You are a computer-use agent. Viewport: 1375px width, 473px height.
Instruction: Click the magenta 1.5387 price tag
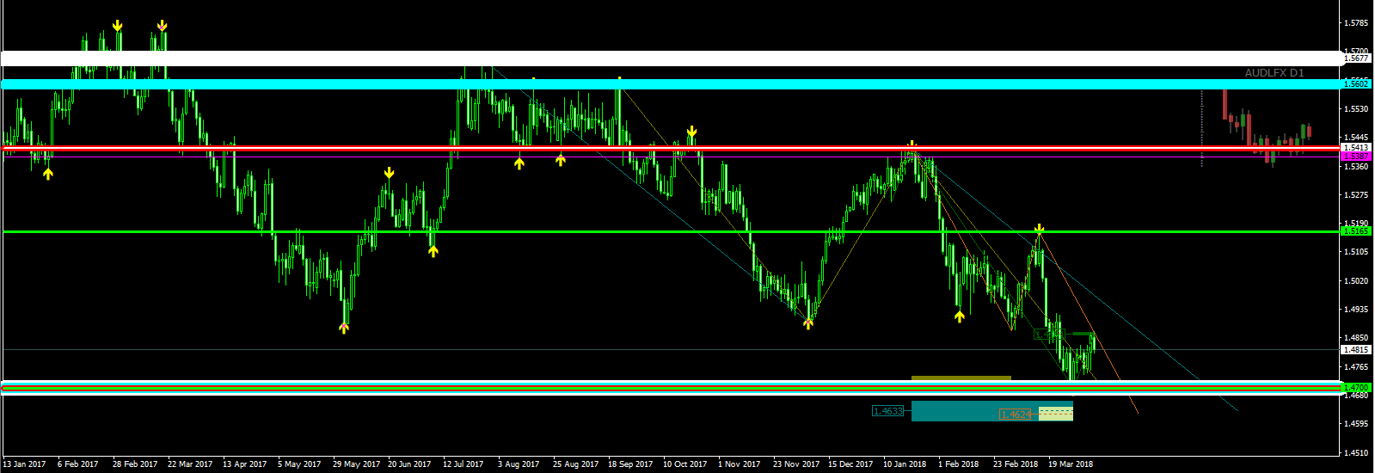point(1356,157)
